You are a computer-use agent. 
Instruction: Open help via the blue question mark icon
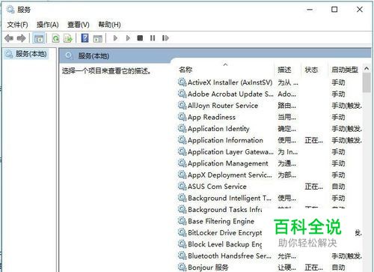[85, 38]
